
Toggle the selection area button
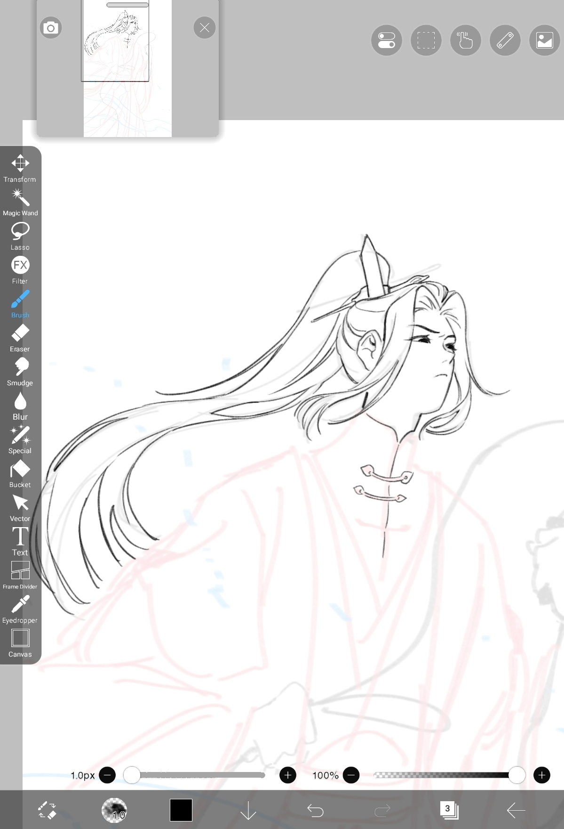[426, 41]
